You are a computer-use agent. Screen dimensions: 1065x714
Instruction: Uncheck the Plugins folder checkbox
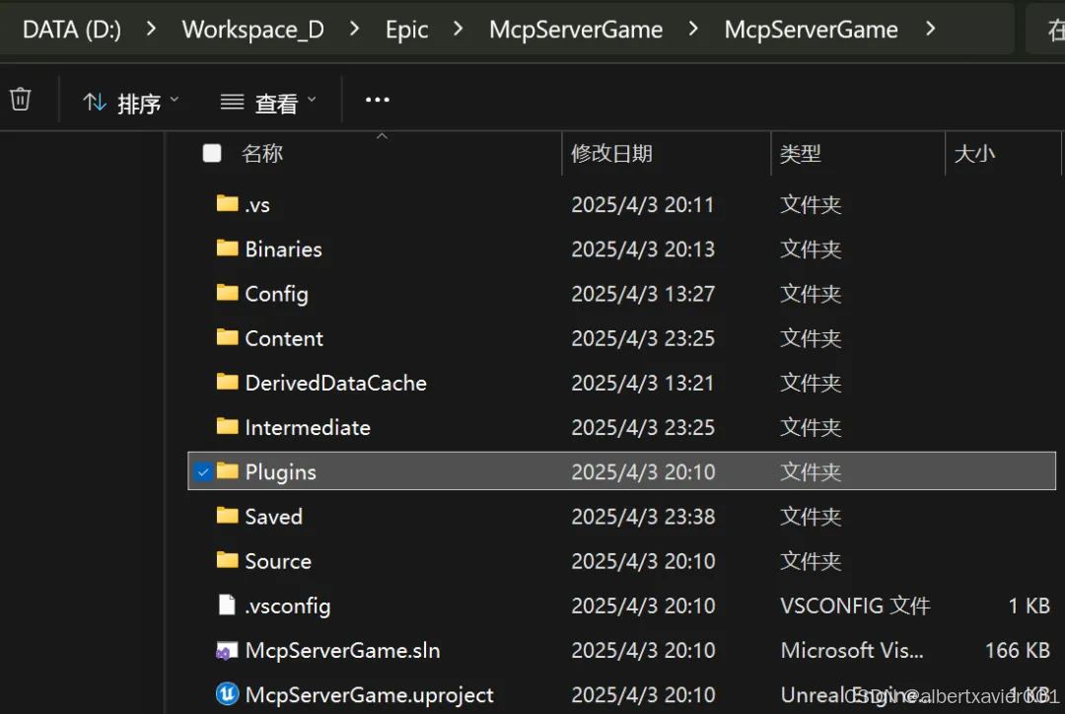tap(202, 471)
